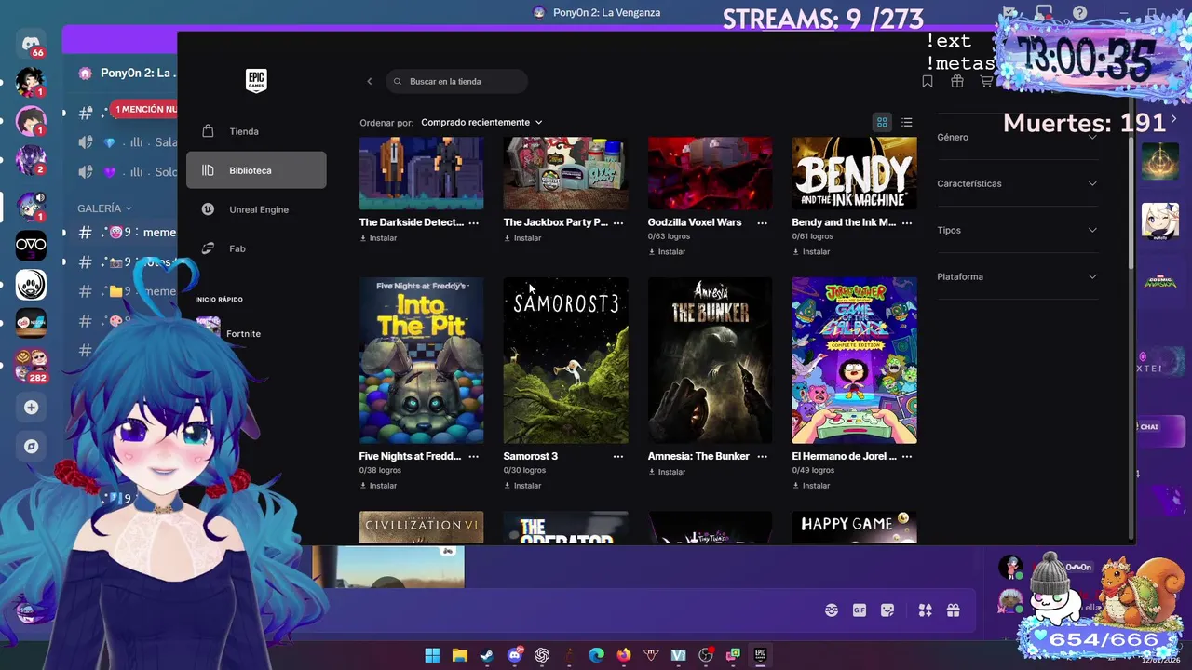Screen dimensions: 1192x670
Task: Open Epic Games Launcher taskbar icon
Action: pyautogui.click(x=760, y=655)
